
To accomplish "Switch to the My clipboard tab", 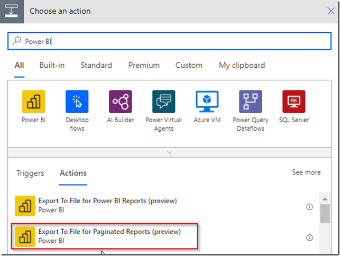I will click(x=242, y=65).
